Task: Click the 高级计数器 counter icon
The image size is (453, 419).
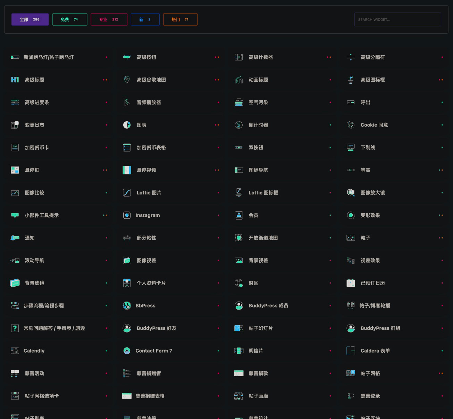Action: click(239, 57)
